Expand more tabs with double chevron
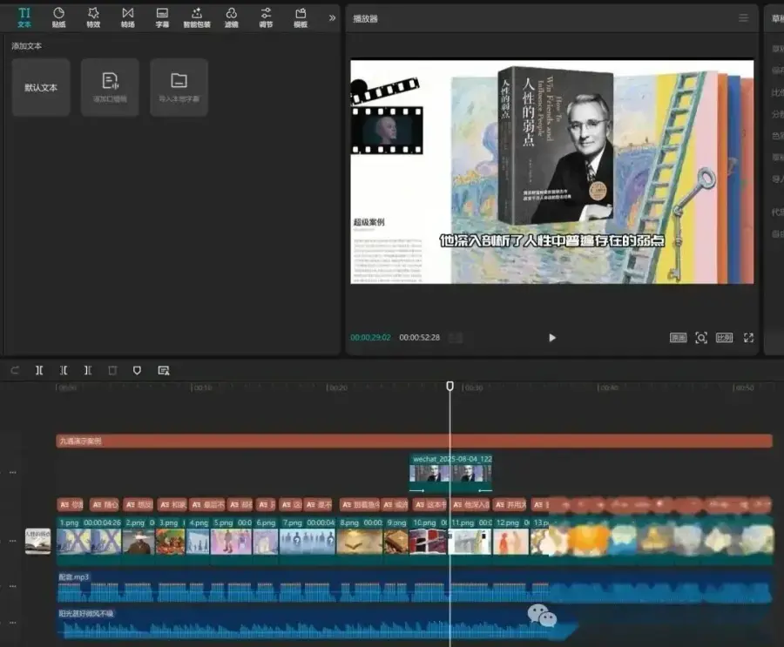This screenshot has height=647, width=784. [332, 18]
